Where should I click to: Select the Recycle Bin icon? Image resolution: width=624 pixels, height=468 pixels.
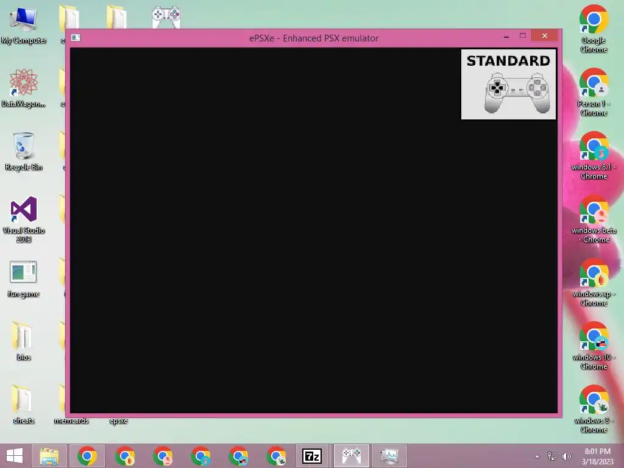pos(24,152)
